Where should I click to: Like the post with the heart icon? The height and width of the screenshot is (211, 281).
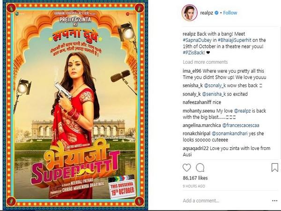coord(186,168)
